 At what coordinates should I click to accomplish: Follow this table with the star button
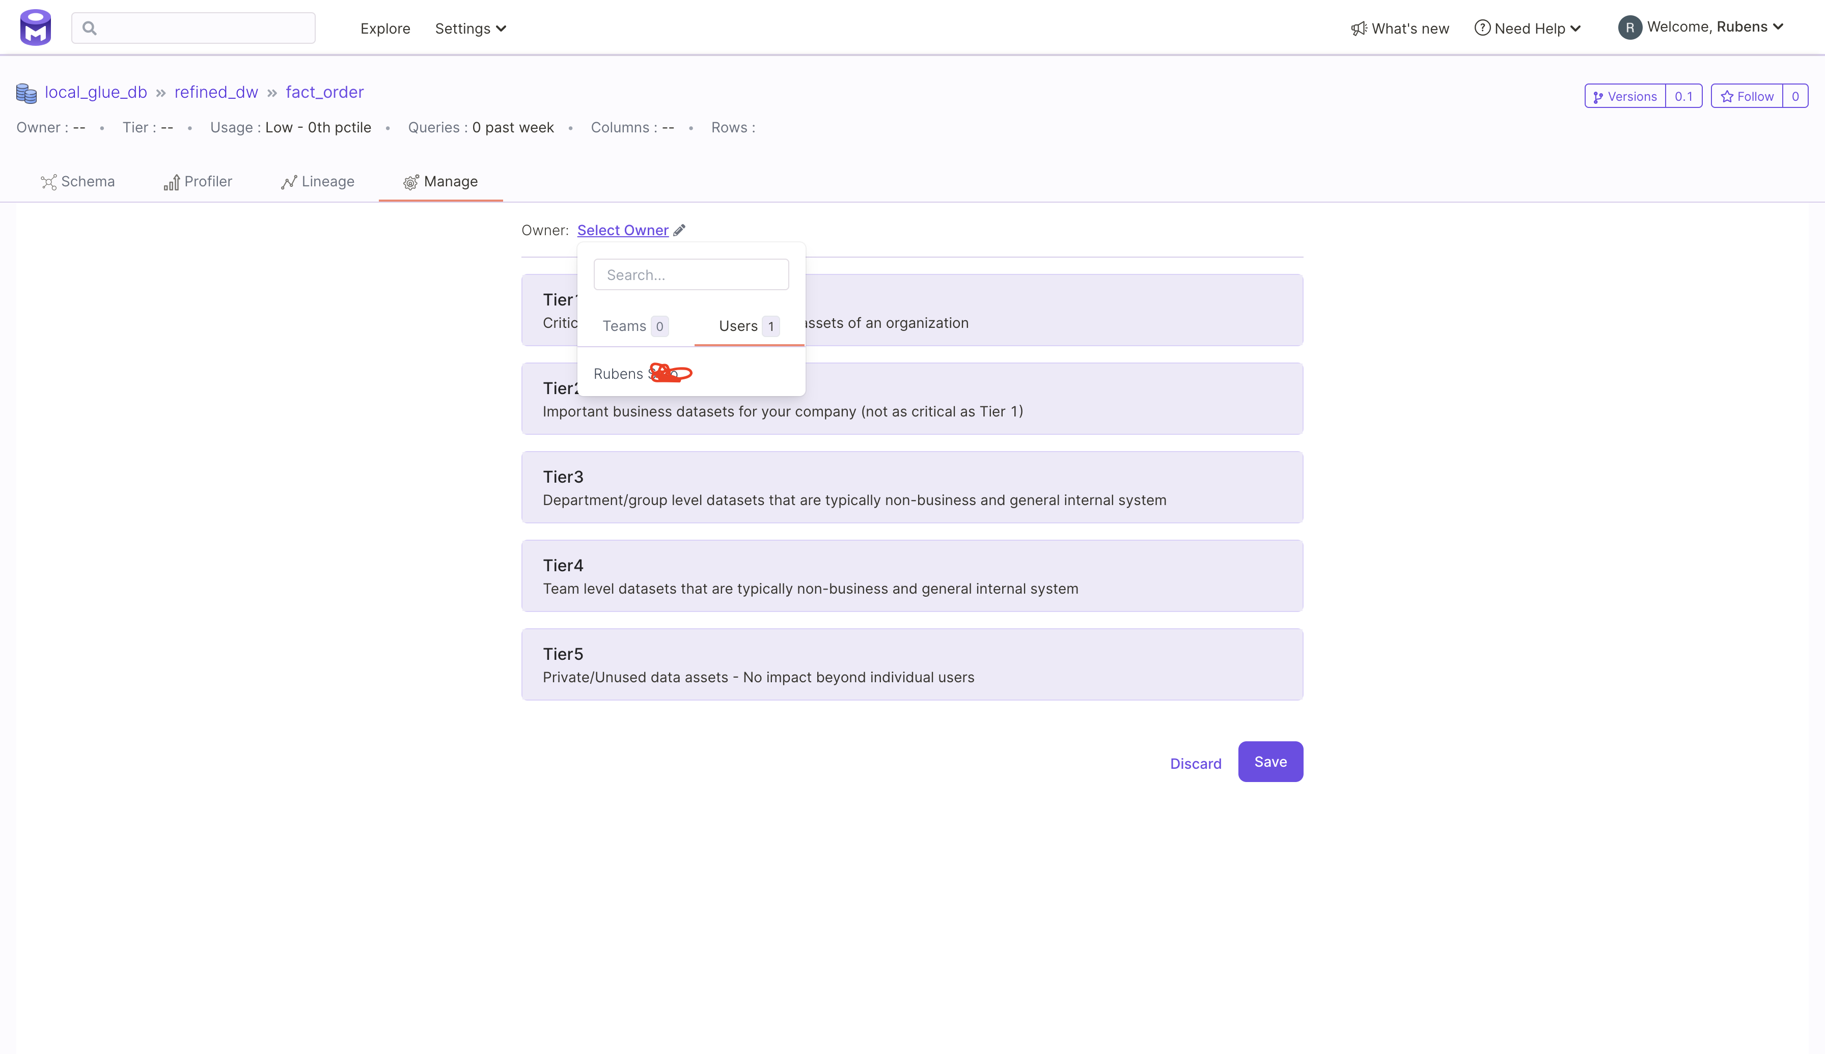point(1747,96)
